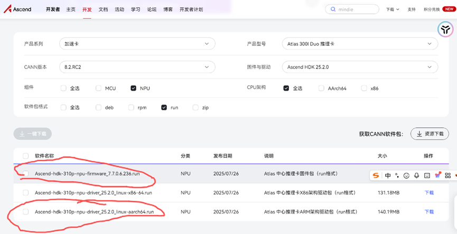Click the 软件名称 column header
The height and width of the screenshot is (234, 457).
44,156
